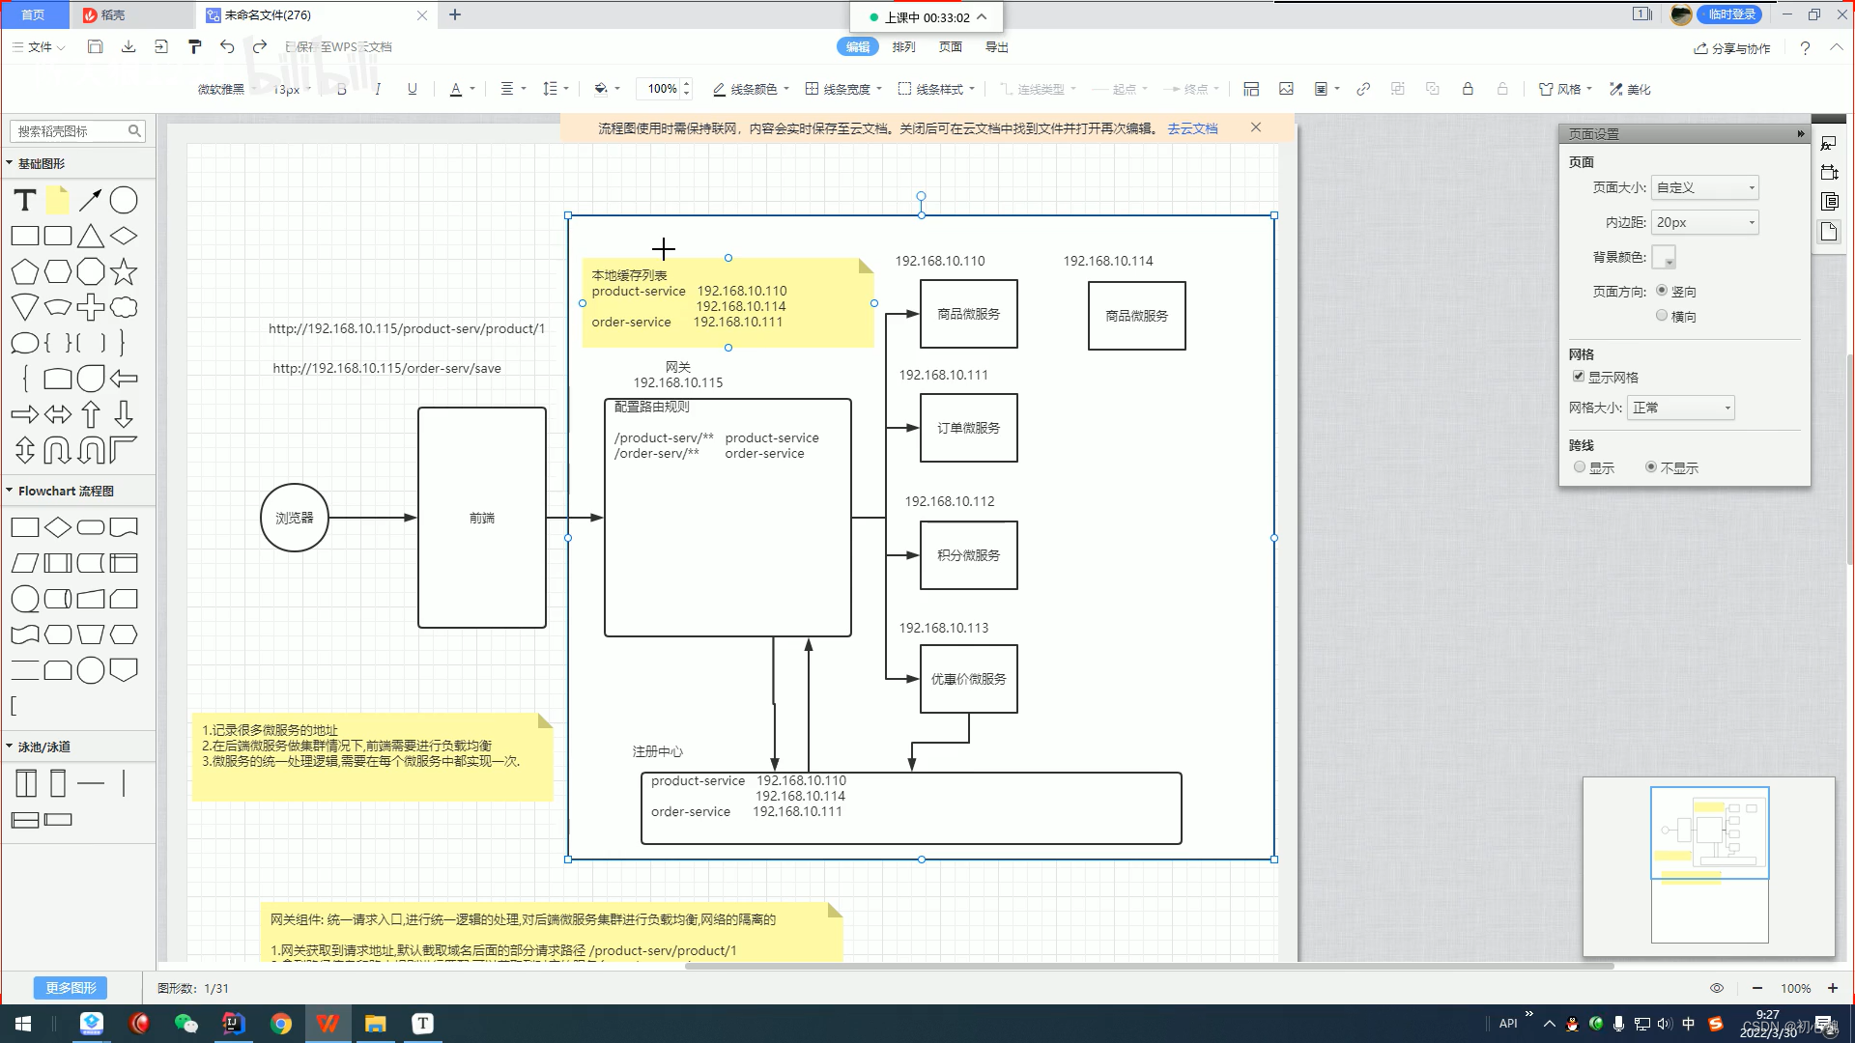Screen dimensions: 1855x1043
Task: Open the 文件 menu
Action: (x=39, y=46)
